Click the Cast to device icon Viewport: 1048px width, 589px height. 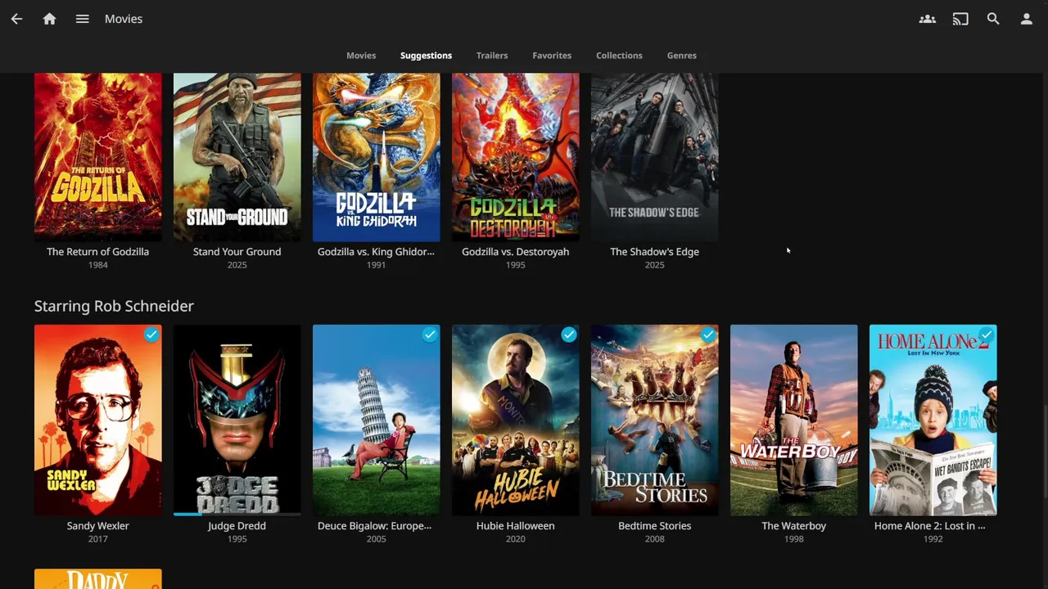click(x=960, y=19)
